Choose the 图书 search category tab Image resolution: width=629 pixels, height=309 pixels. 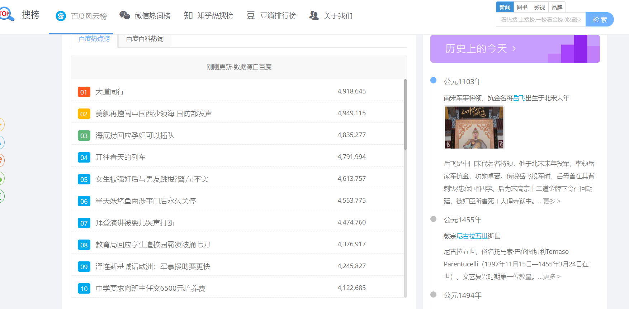click(x=522, y=7)
